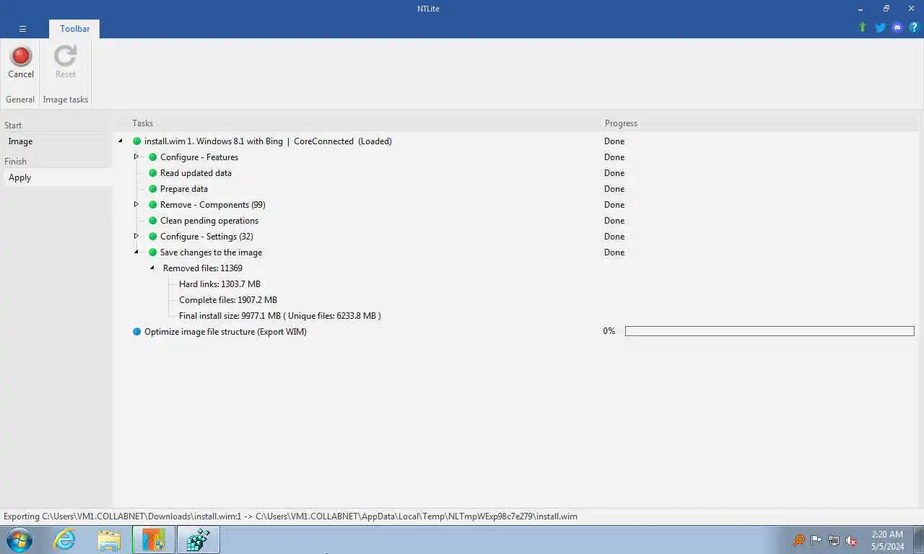Click the 0% progress value
Viewport: 924px width, 554px height.
click(x=609, y=331)
